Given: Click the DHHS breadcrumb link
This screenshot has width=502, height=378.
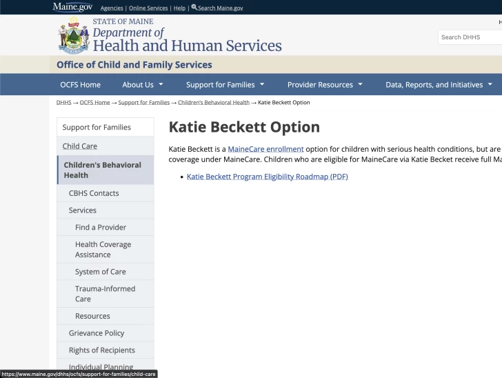Looking at the screenshot, I should (x=63, y=103).
